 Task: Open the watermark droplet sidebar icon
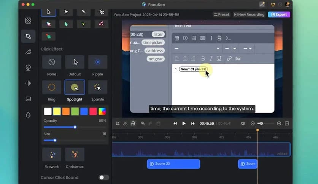click(28, 115)
